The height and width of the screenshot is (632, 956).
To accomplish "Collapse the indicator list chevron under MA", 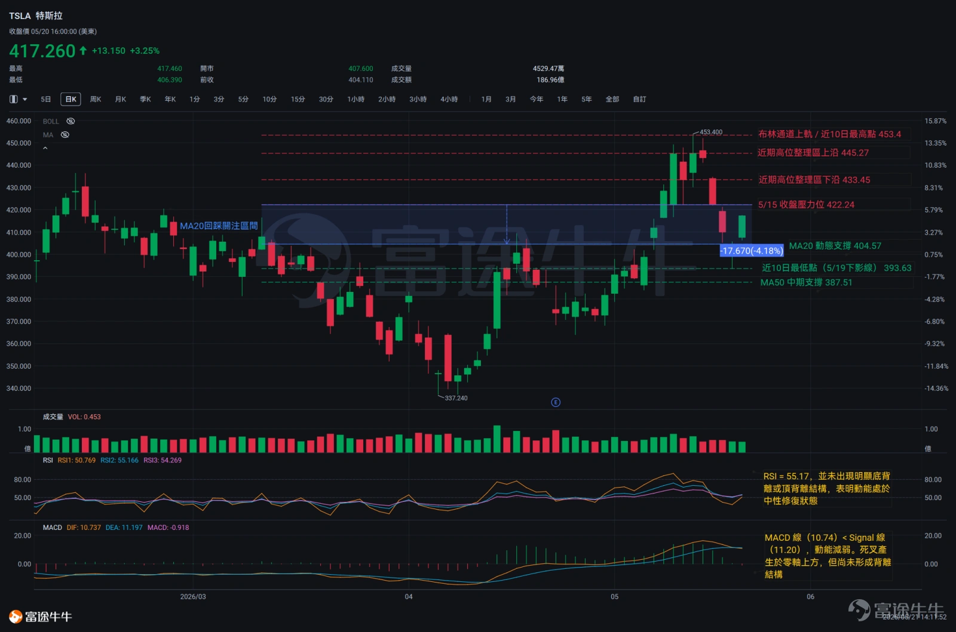I will coord(45,148).
